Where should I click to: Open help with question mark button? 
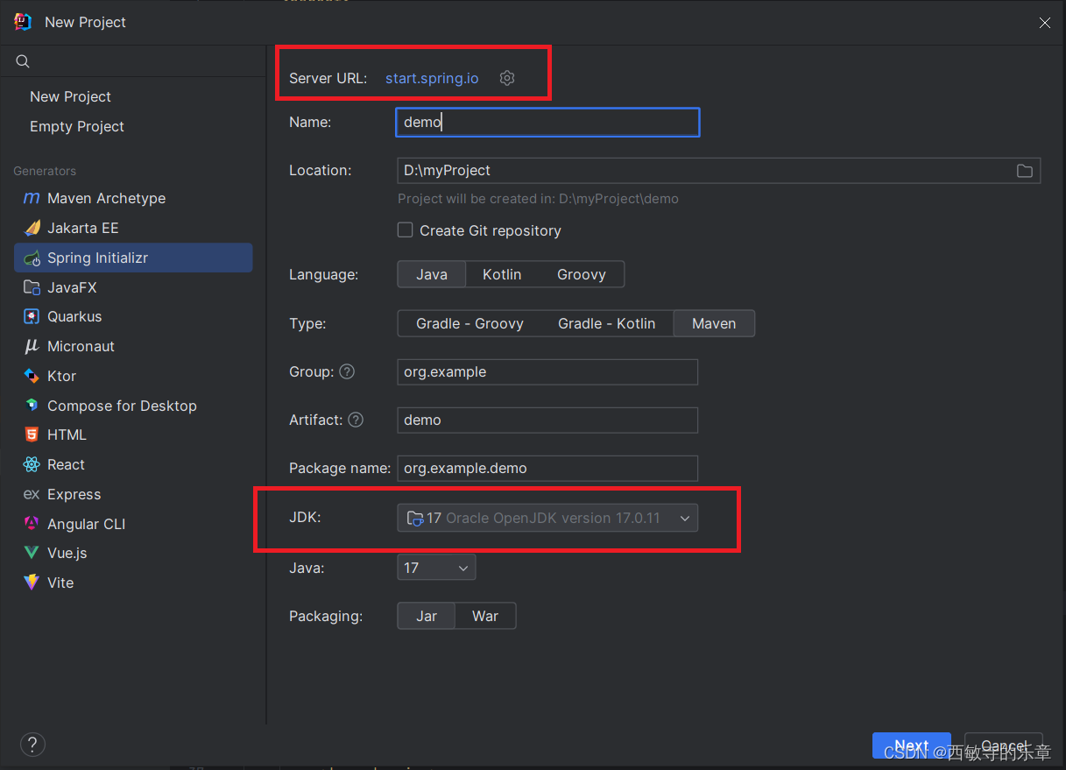coord(32,745)
